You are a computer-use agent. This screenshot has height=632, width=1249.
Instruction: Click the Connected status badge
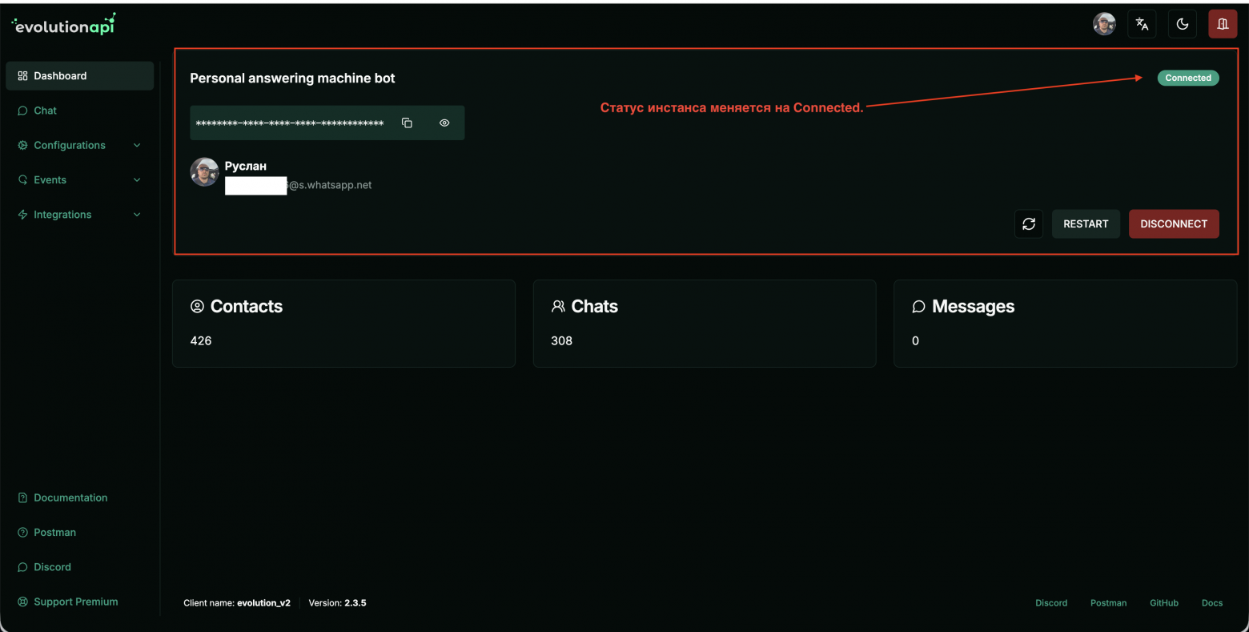1188,78
